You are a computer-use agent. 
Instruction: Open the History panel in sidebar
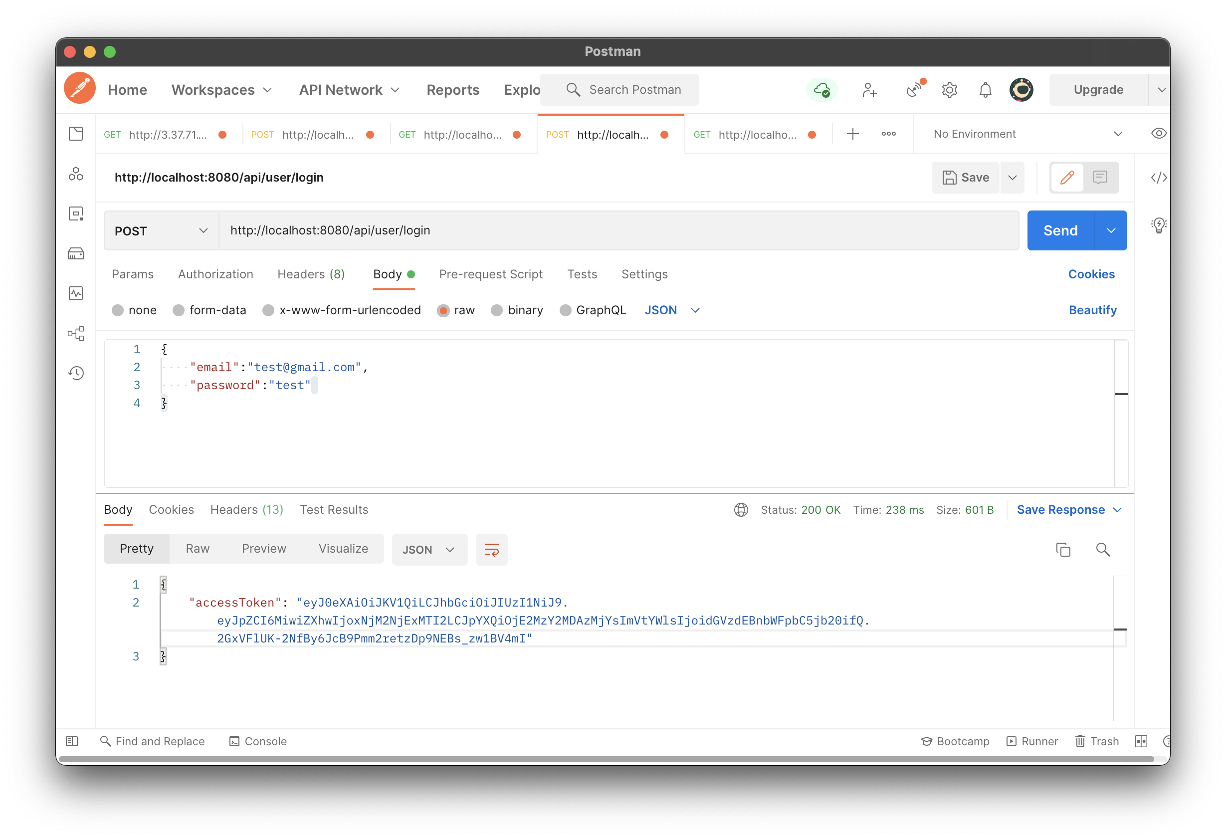[x=76, y=373]
